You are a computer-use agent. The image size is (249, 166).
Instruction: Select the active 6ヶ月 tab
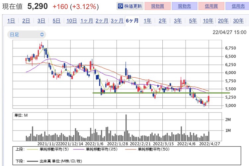click(x=132, y=21)
